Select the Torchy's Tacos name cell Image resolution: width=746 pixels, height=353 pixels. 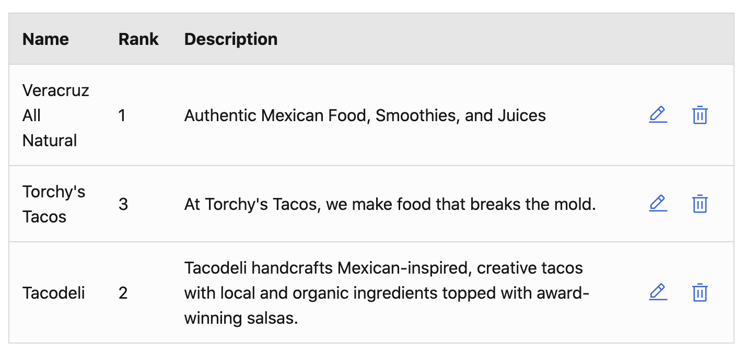pos(53,204)
